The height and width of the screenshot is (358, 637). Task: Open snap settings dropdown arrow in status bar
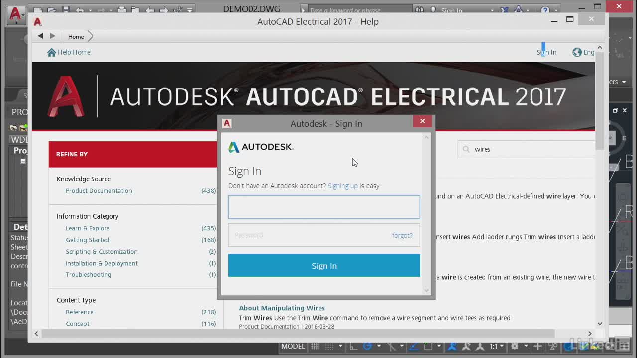pyautogui.click(x=341, y=346)
